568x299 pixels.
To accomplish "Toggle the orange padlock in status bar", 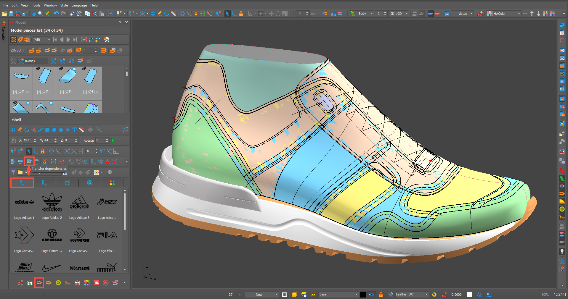I will [x=381, y=295].
